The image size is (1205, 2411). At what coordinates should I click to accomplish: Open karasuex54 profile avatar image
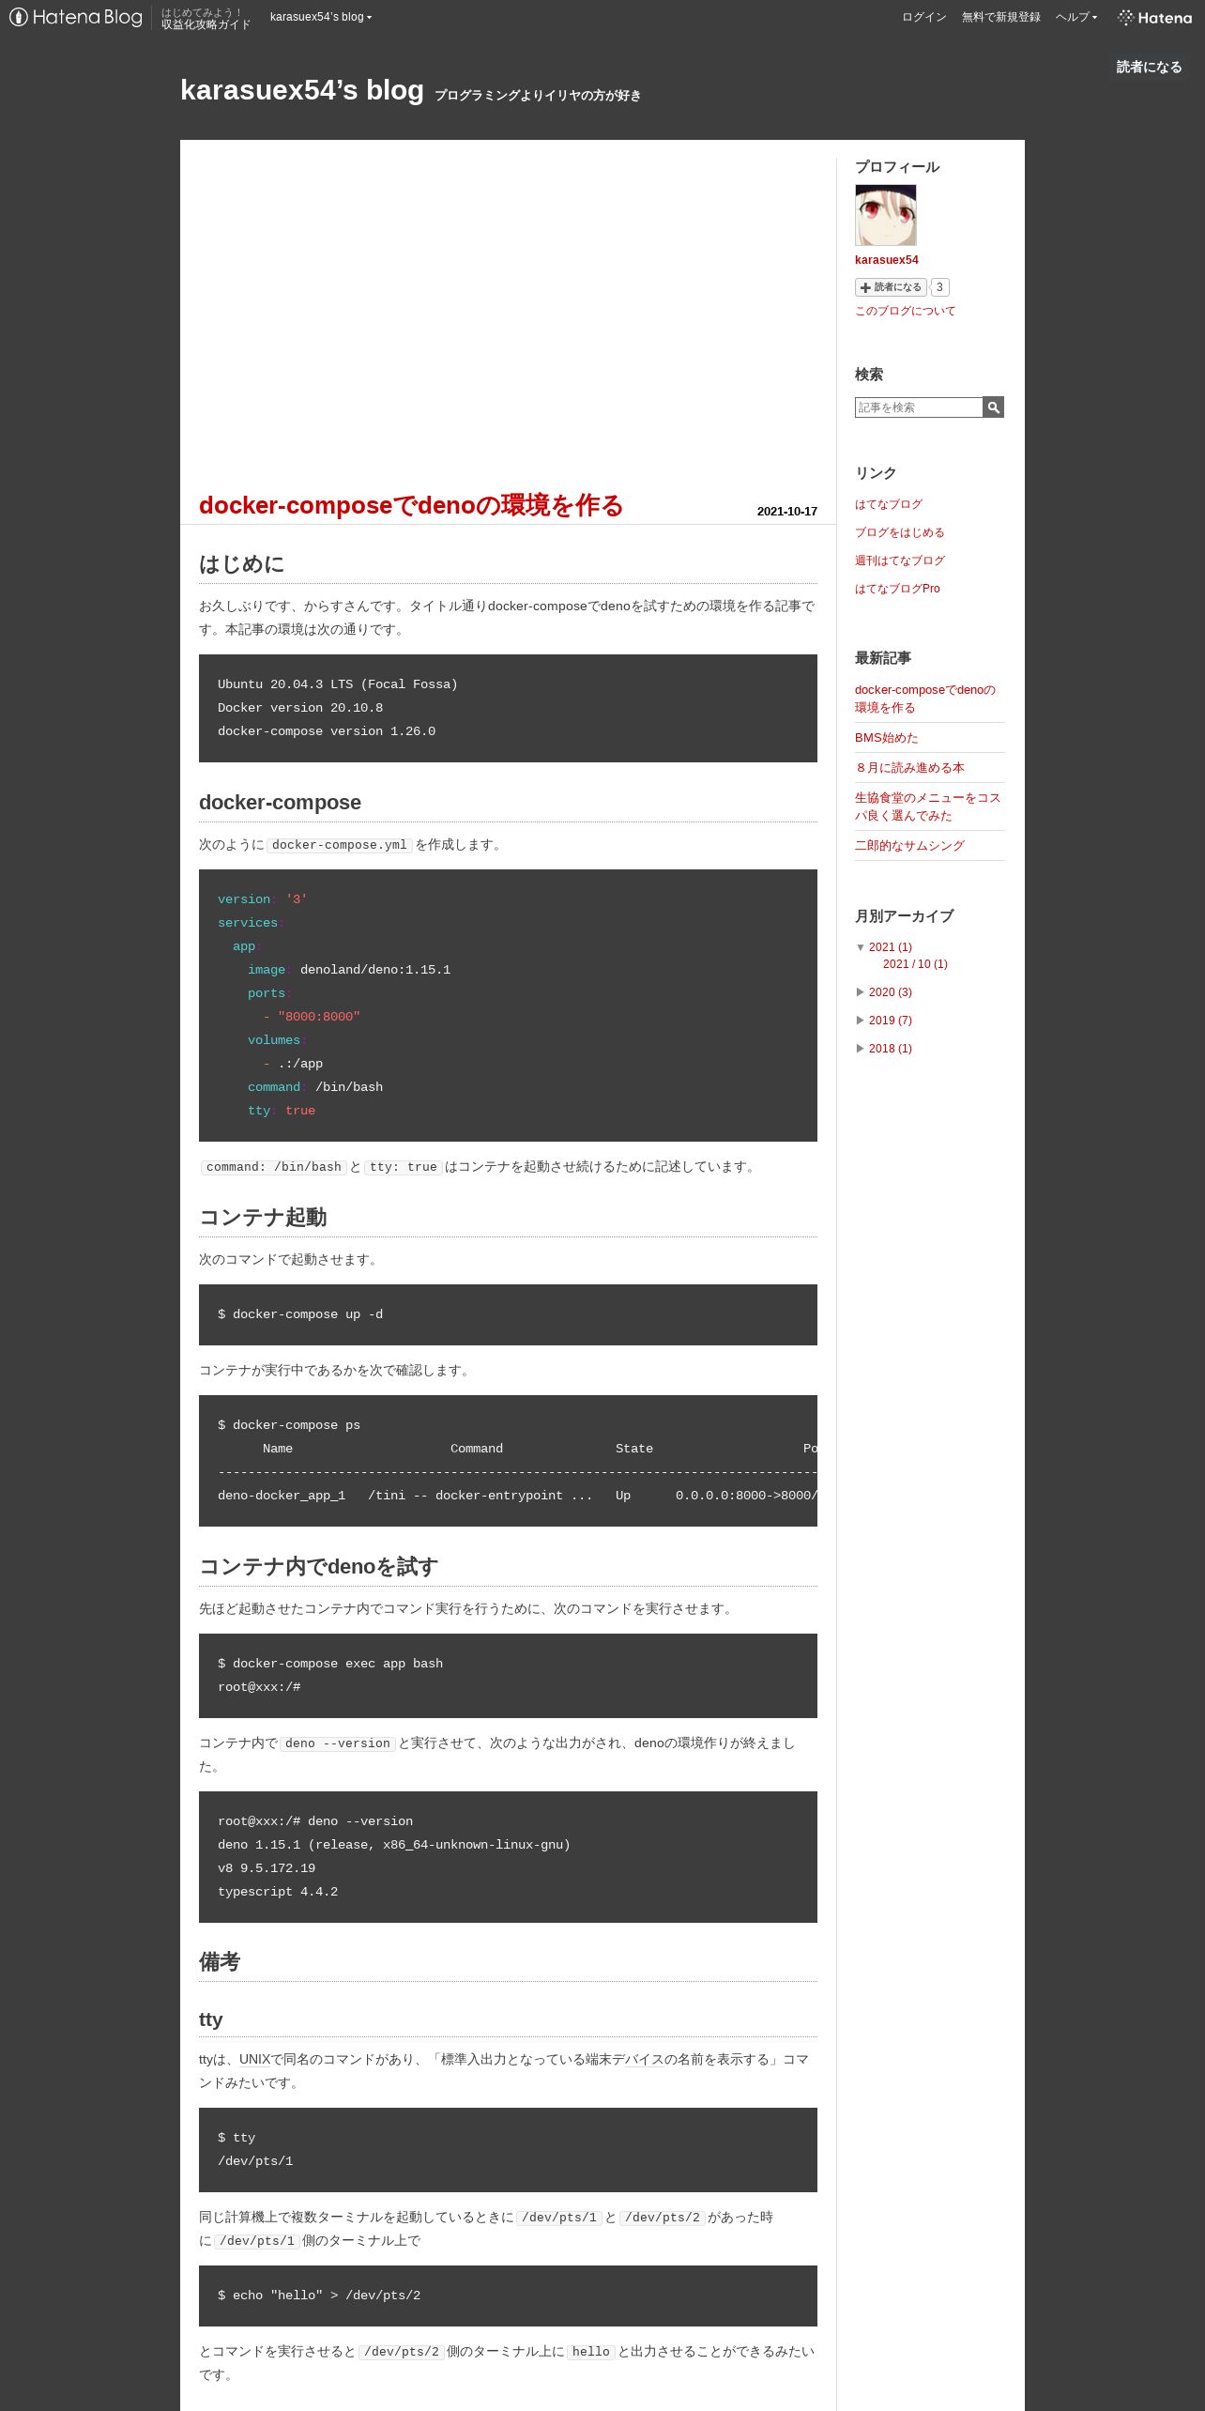point(885,215)
